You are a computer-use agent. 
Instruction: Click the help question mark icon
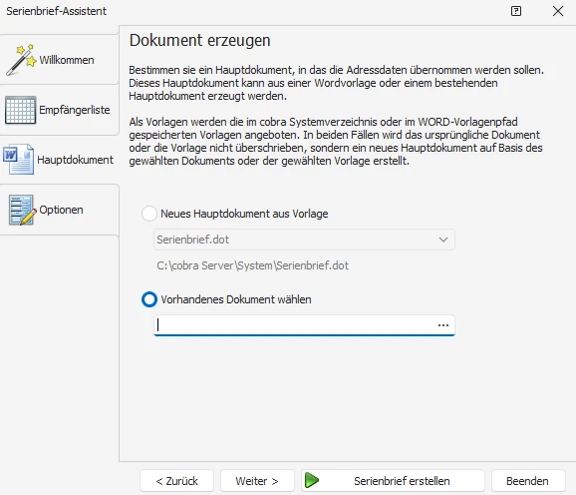(516, 11)
